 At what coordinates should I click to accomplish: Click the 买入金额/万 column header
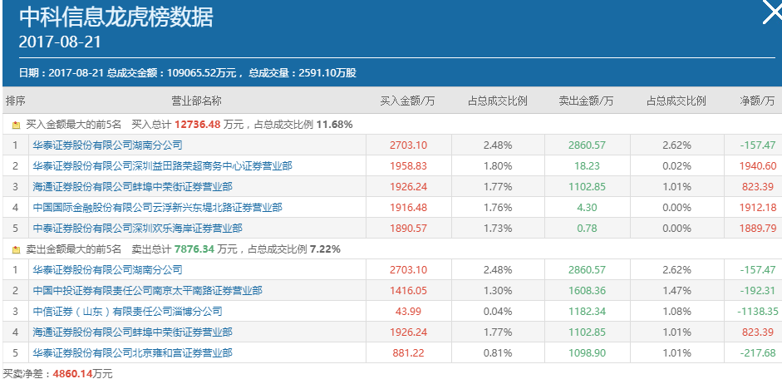(x=408, y=101)
